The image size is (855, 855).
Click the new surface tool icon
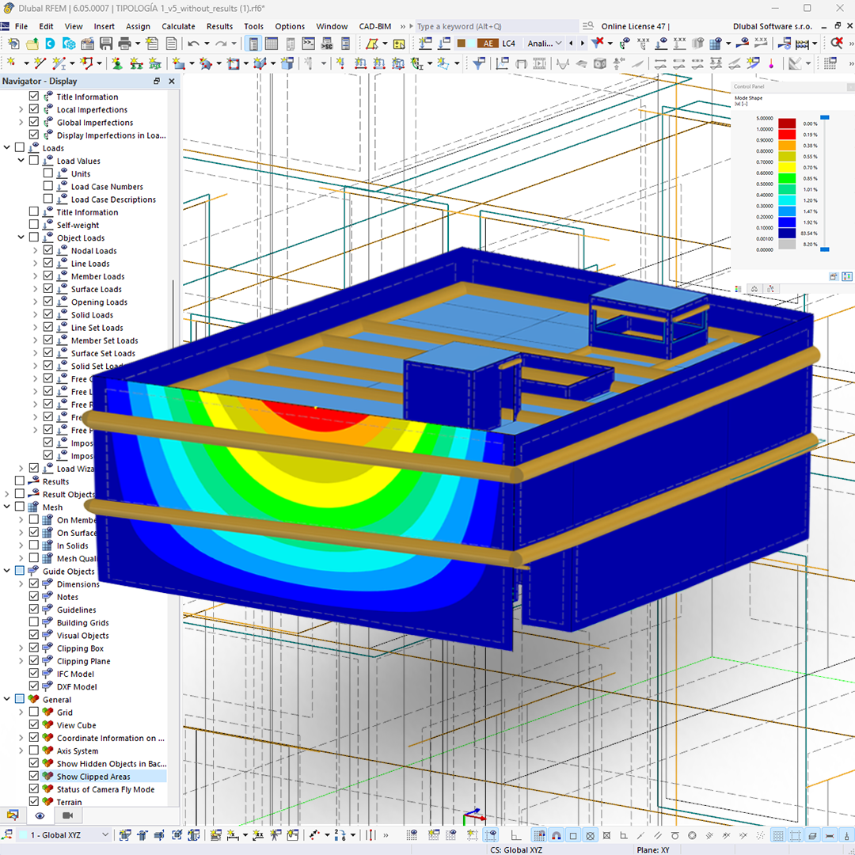pyautogui.click(x=178, y=64)
